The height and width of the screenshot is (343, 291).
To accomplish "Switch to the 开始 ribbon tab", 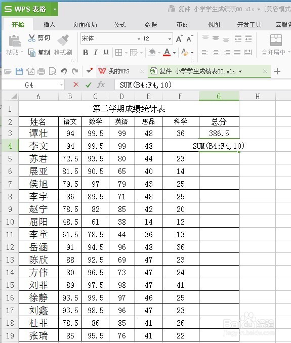I will (x=18, y=24).
